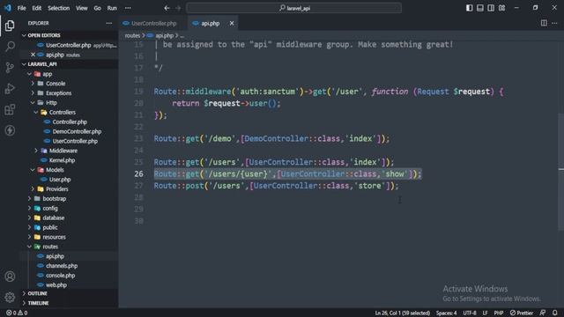Change encoding via UTF-8 status item
The image size is (564, 317).
pos(470,313)
